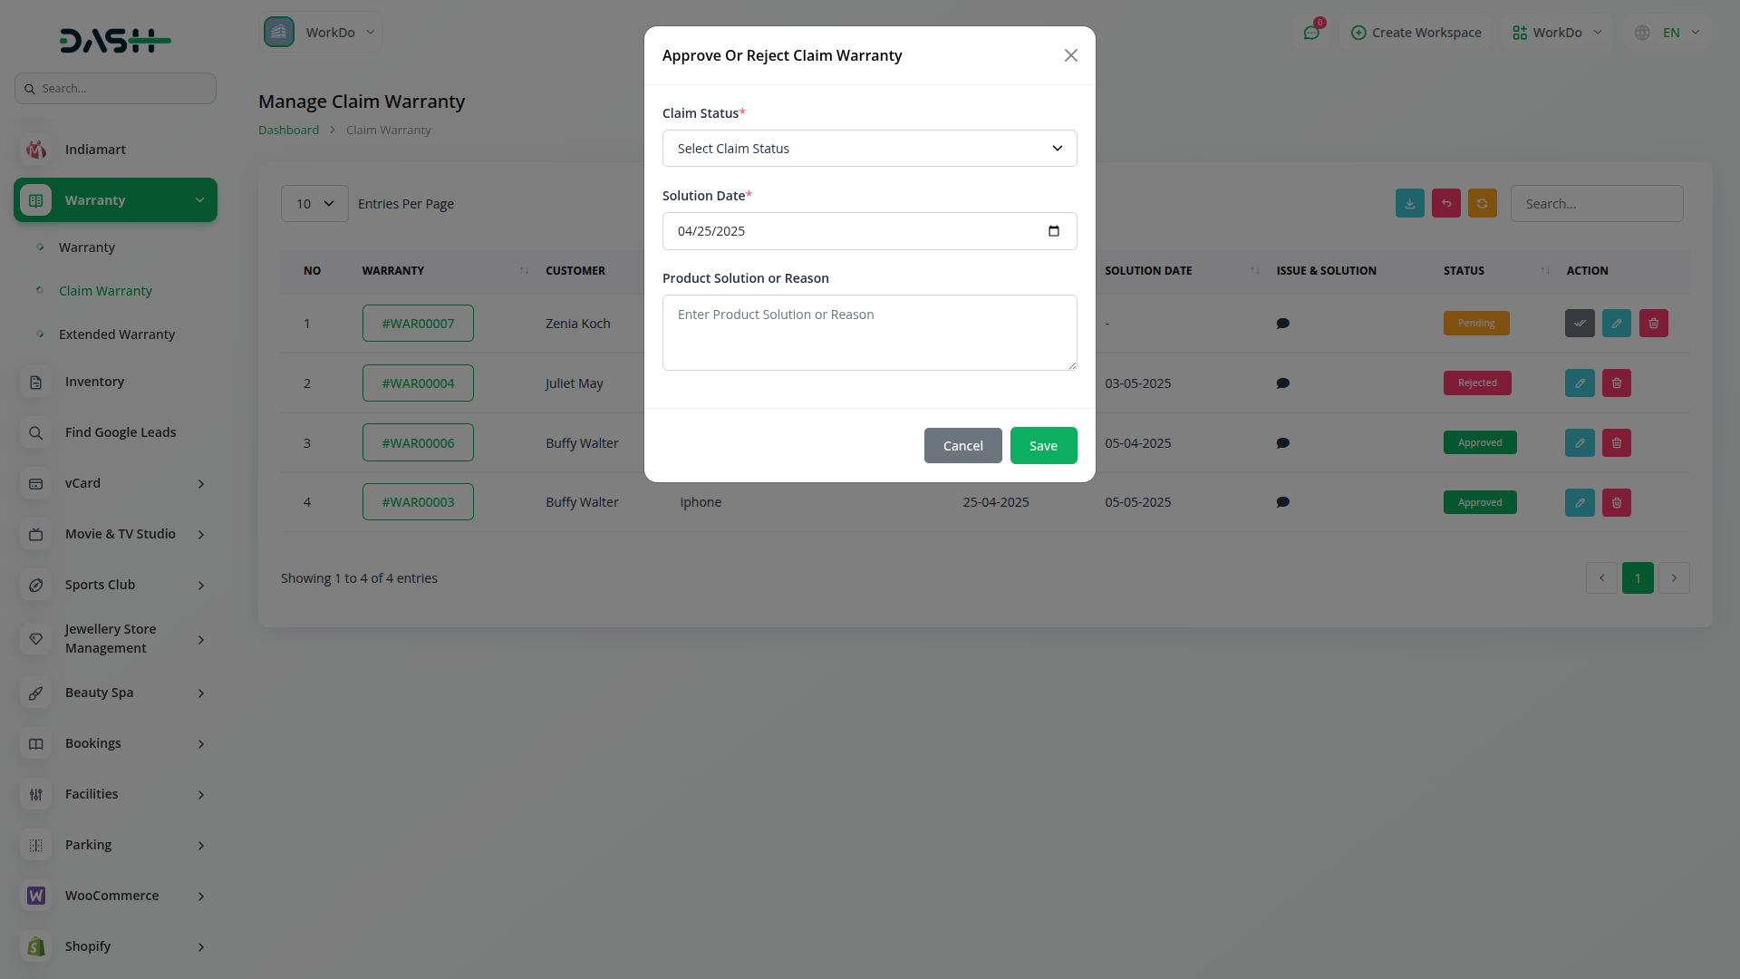Click the approve checkmark icon for Zenia Koch
Image resolution: width=1740 pixels, height=979 pixels.
(x=1579, y=324)
